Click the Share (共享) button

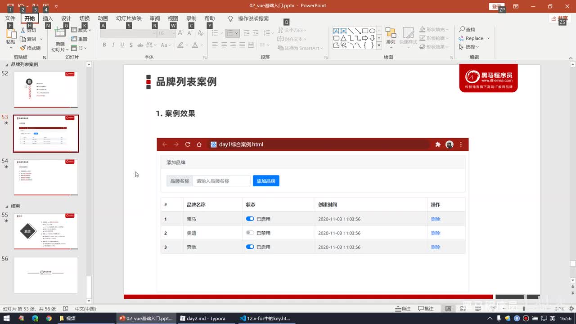(x=560, y=18)
